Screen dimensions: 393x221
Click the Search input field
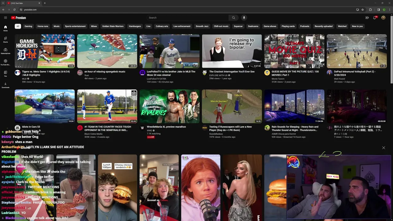pyautogui.click(x=188, y=18)
